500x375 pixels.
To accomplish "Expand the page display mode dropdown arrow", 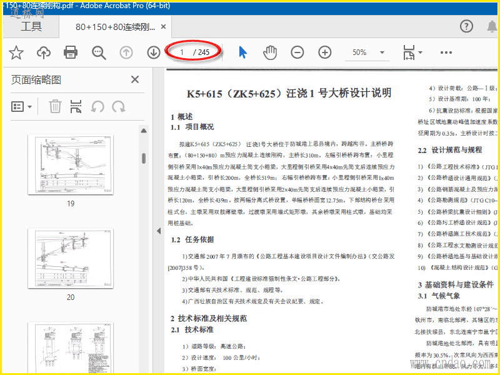I will (x=420, y=52).
